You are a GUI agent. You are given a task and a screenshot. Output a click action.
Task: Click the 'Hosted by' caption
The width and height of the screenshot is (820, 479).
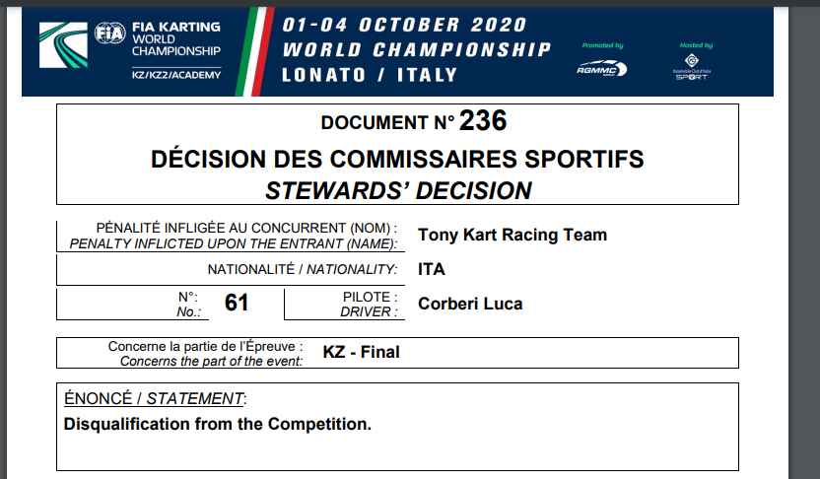696,45
